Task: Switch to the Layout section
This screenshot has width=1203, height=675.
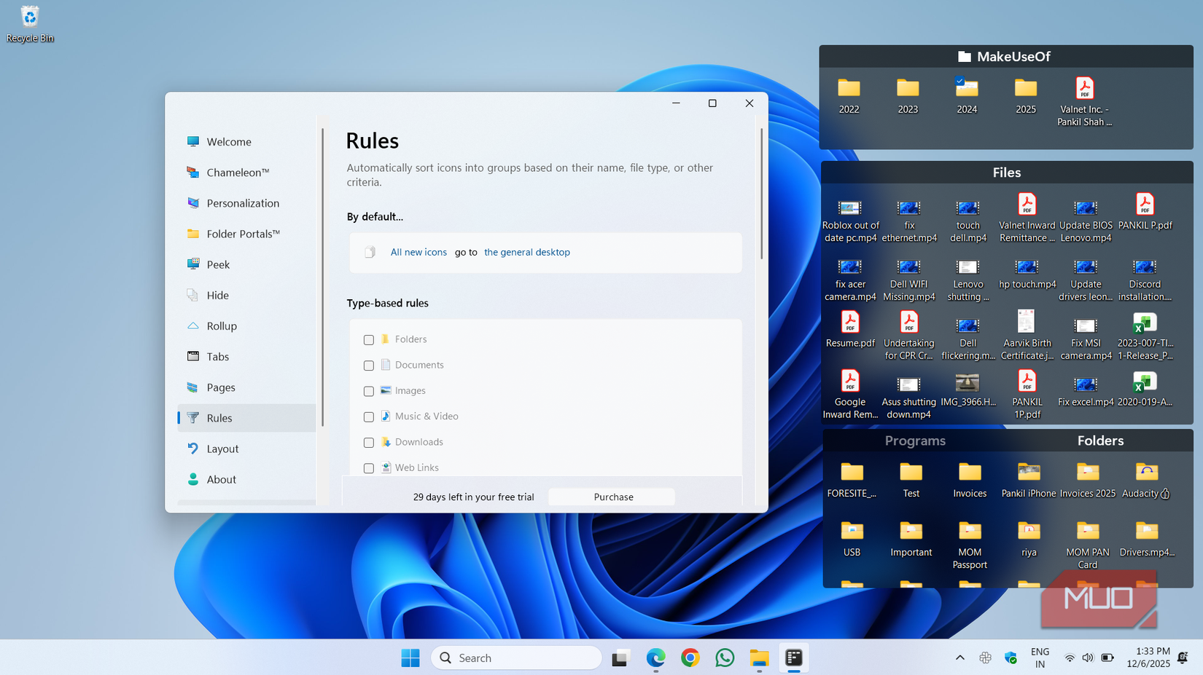Action: pos(222,449)
